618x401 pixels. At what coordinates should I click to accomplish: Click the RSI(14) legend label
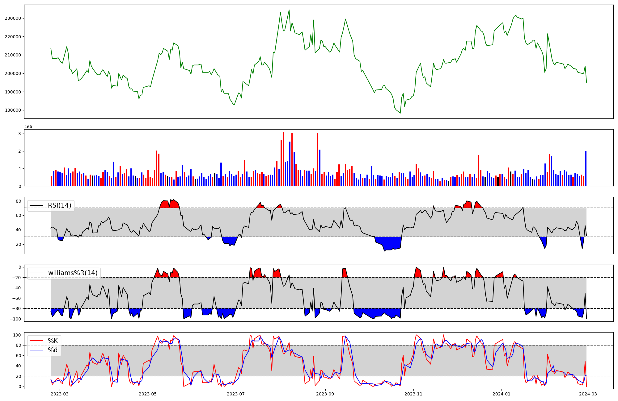[59, 205]
